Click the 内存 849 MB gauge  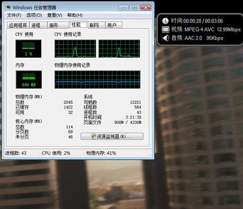click(x=29, y=80)
